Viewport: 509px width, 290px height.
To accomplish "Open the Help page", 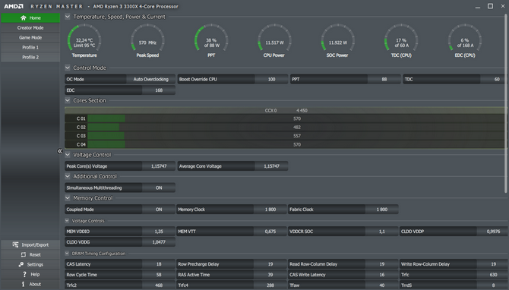I will click(x=30, y=274).
